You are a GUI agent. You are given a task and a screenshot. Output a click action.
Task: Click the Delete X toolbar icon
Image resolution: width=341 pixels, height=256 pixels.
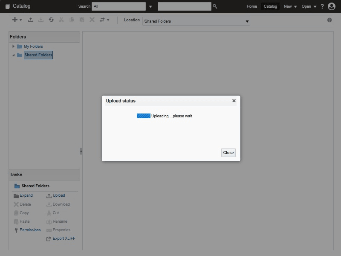[92, 20]
